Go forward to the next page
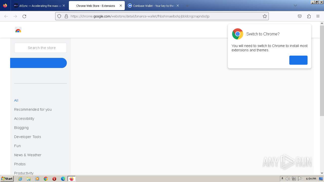The height and width of the screenshot is (182, 324). [15, 16]
